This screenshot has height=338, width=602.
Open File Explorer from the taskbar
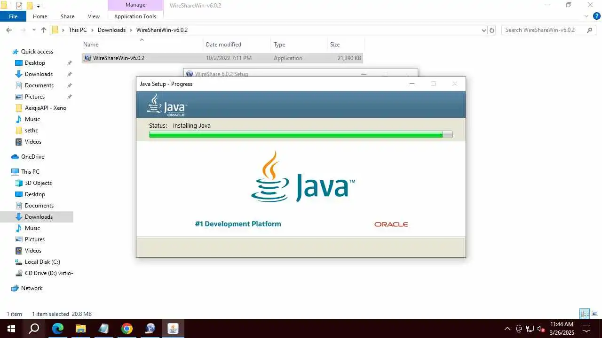click(x=81, y=329)
